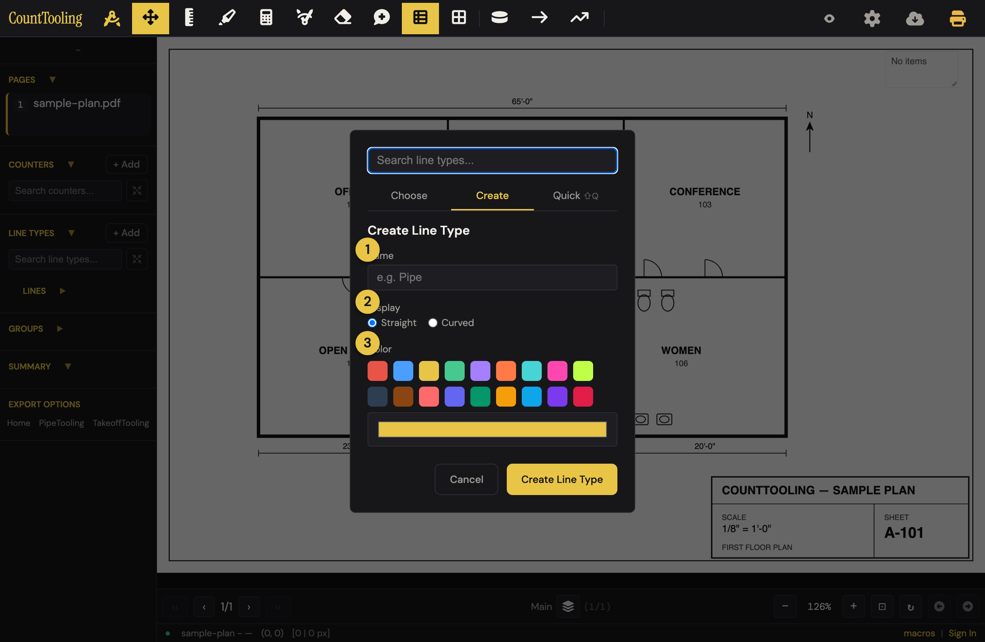Collapse the SUMMARY section
This screenshot has height=642, width=985.
coord(68,366)
